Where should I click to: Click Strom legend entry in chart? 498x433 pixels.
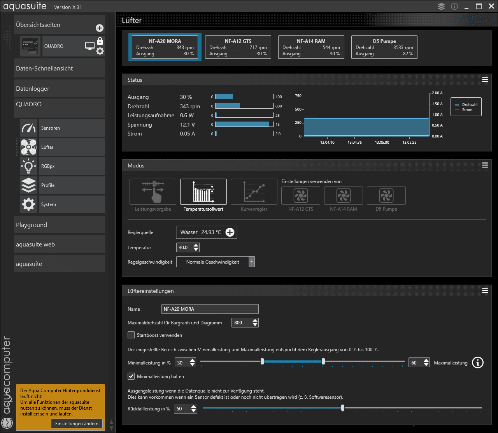click(x=464, y=110)
